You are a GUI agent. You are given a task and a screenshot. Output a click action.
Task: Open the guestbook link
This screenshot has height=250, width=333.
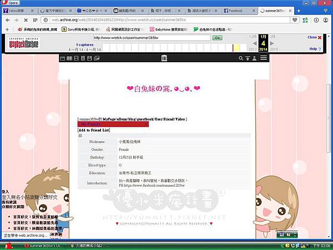click(145, 119)
